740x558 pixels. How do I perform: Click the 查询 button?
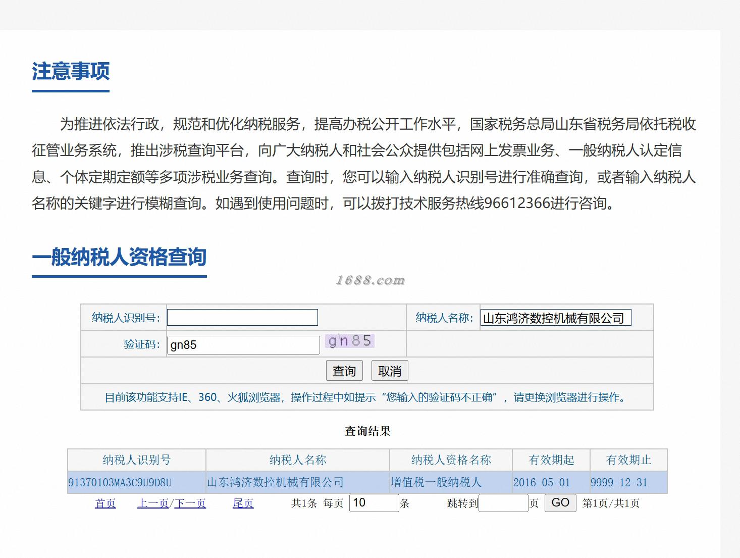point(344,371)
